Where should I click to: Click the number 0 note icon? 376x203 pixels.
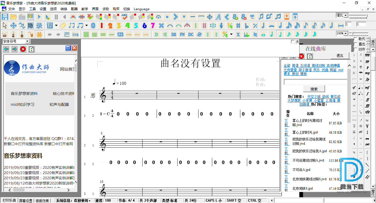(93, 26)
